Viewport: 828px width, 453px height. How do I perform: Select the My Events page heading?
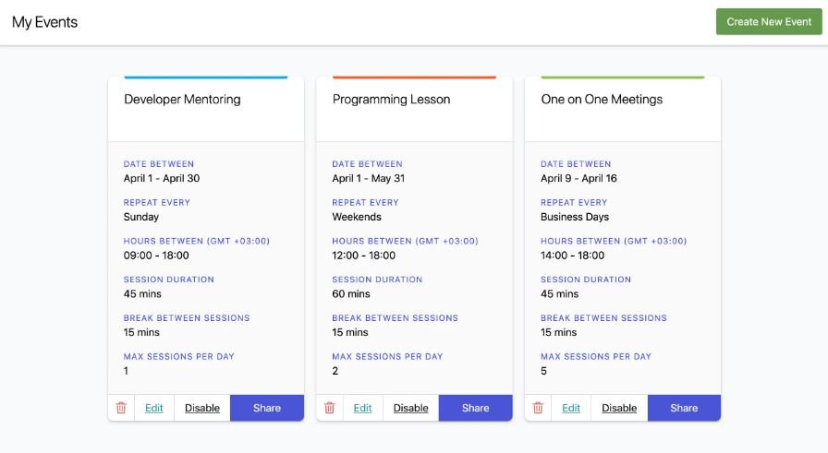[x=45, y=22]
